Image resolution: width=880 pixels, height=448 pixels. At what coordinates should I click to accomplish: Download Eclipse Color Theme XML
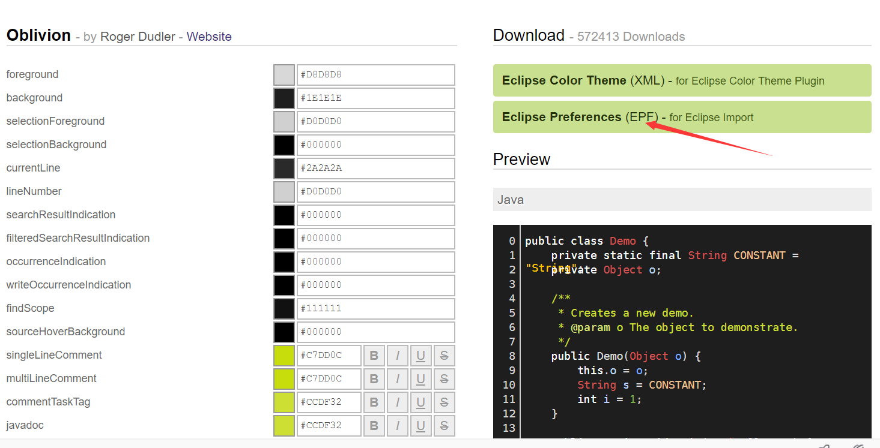click(x=682, y=80)
